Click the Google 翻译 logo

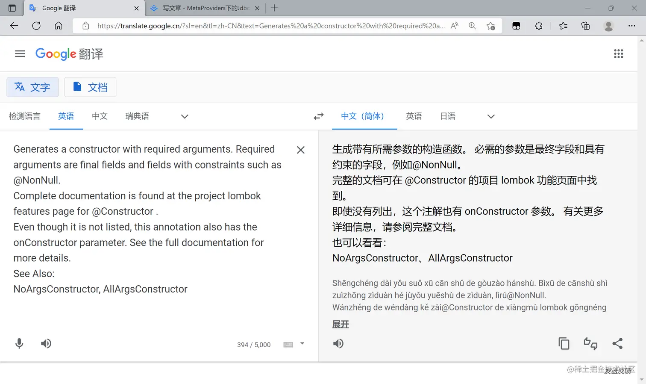[x=69, y=54]
